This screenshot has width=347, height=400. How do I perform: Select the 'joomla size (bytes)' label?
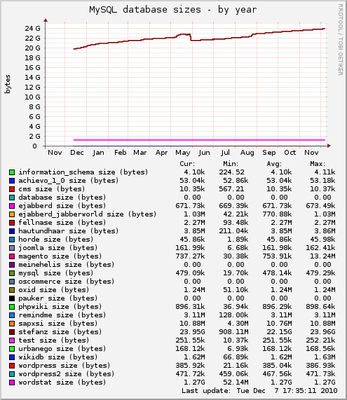point(58,248)
